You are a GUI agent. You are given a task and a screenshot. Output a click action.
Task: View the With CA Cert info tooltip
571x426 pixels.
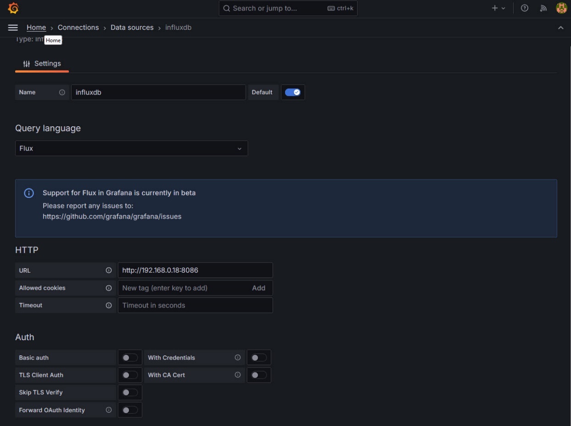tap(238, 375)
